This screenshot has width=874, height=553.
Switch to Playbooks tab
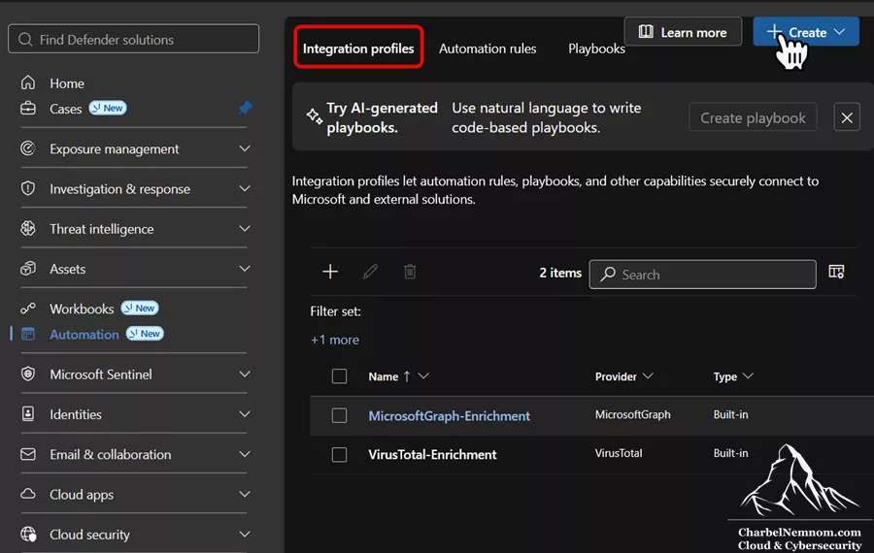[x=596, y=49]
